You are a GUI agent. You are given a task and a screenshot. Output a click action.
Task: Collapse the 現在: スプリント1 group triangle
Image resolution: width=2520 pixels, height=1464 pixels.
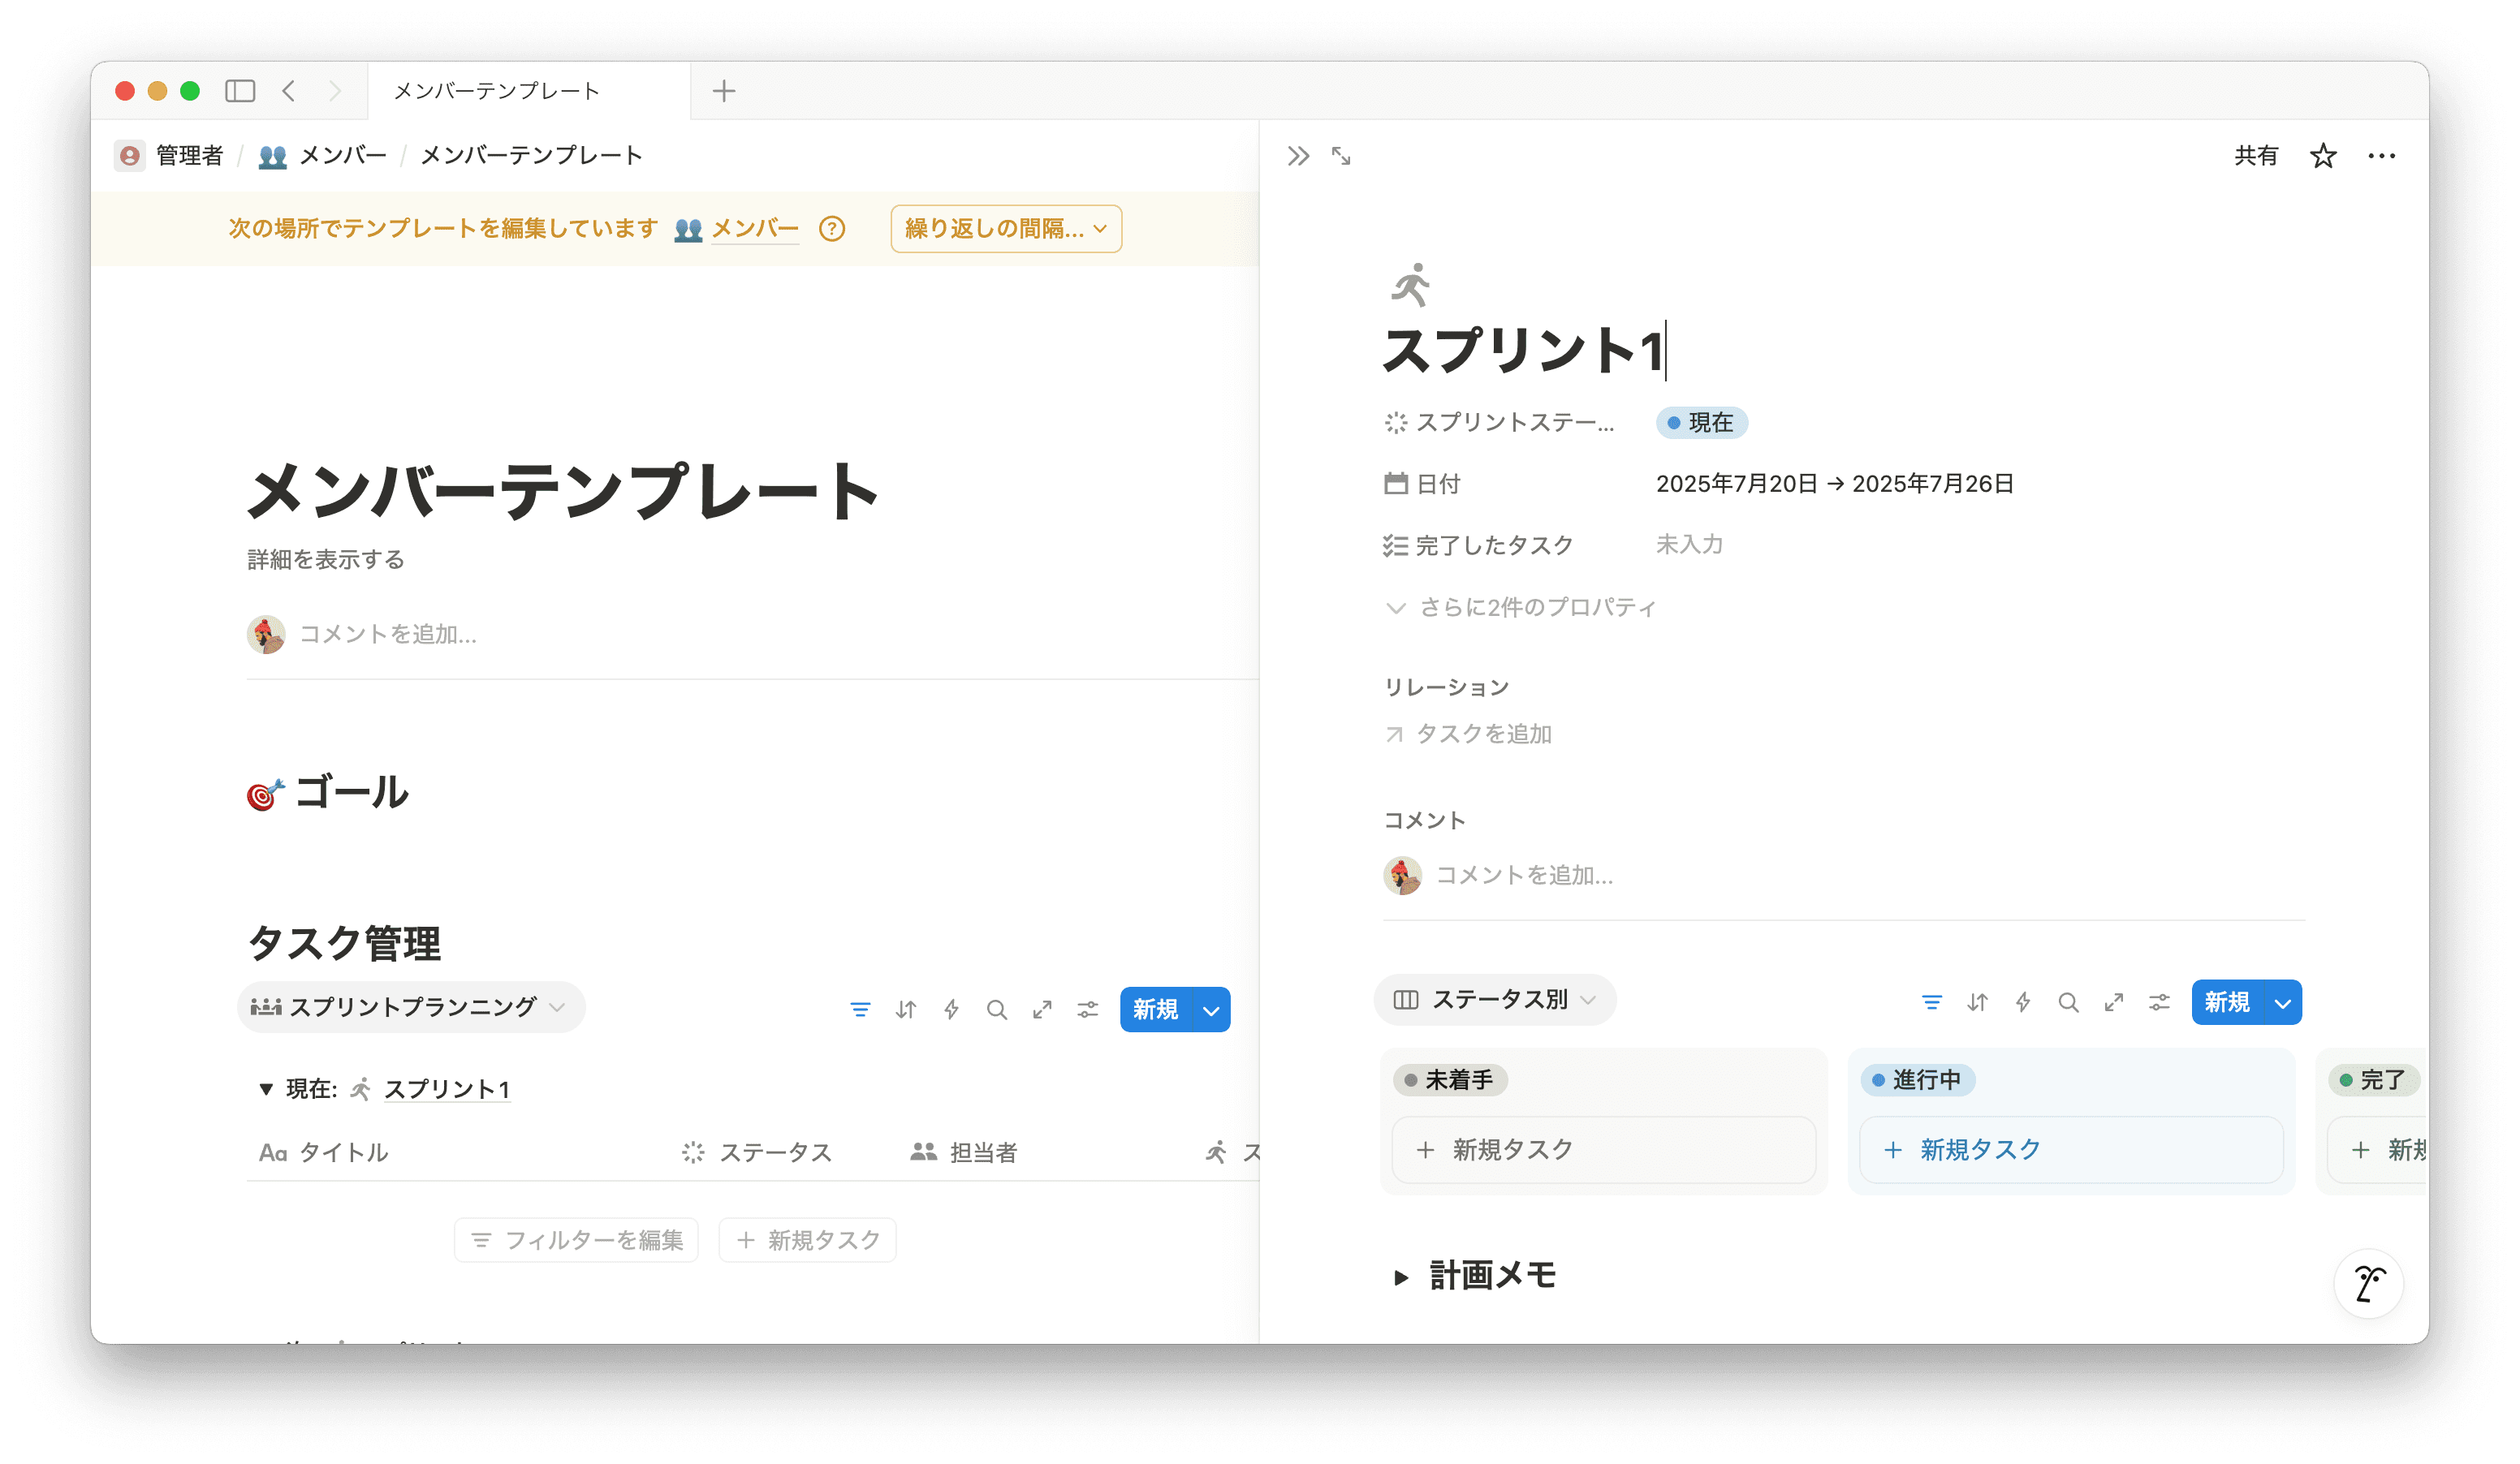click(x=266, y=1088)
